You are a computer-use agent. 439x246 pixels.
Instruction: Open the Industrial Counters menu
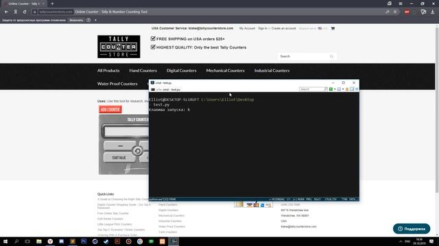(x=272, y=70)
